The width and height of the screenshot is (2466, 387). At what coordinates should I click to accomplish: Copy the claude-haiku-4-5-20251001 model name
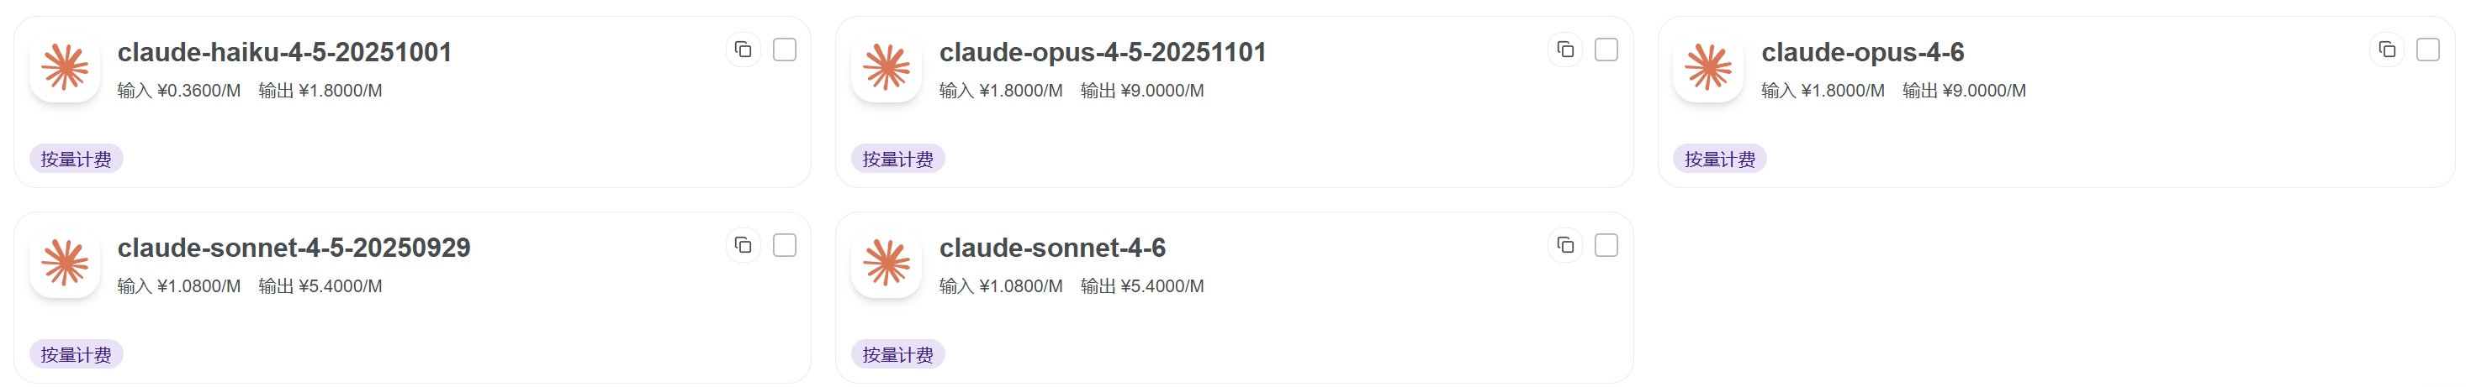pyautogui.click(x=743, y=50)
